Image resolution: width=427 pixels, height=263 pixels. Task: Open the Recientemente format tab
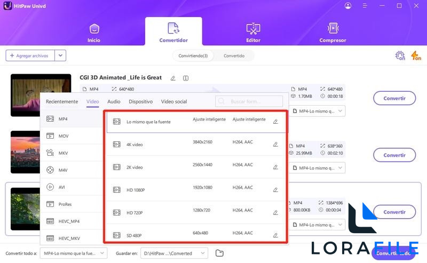(62, 101)
